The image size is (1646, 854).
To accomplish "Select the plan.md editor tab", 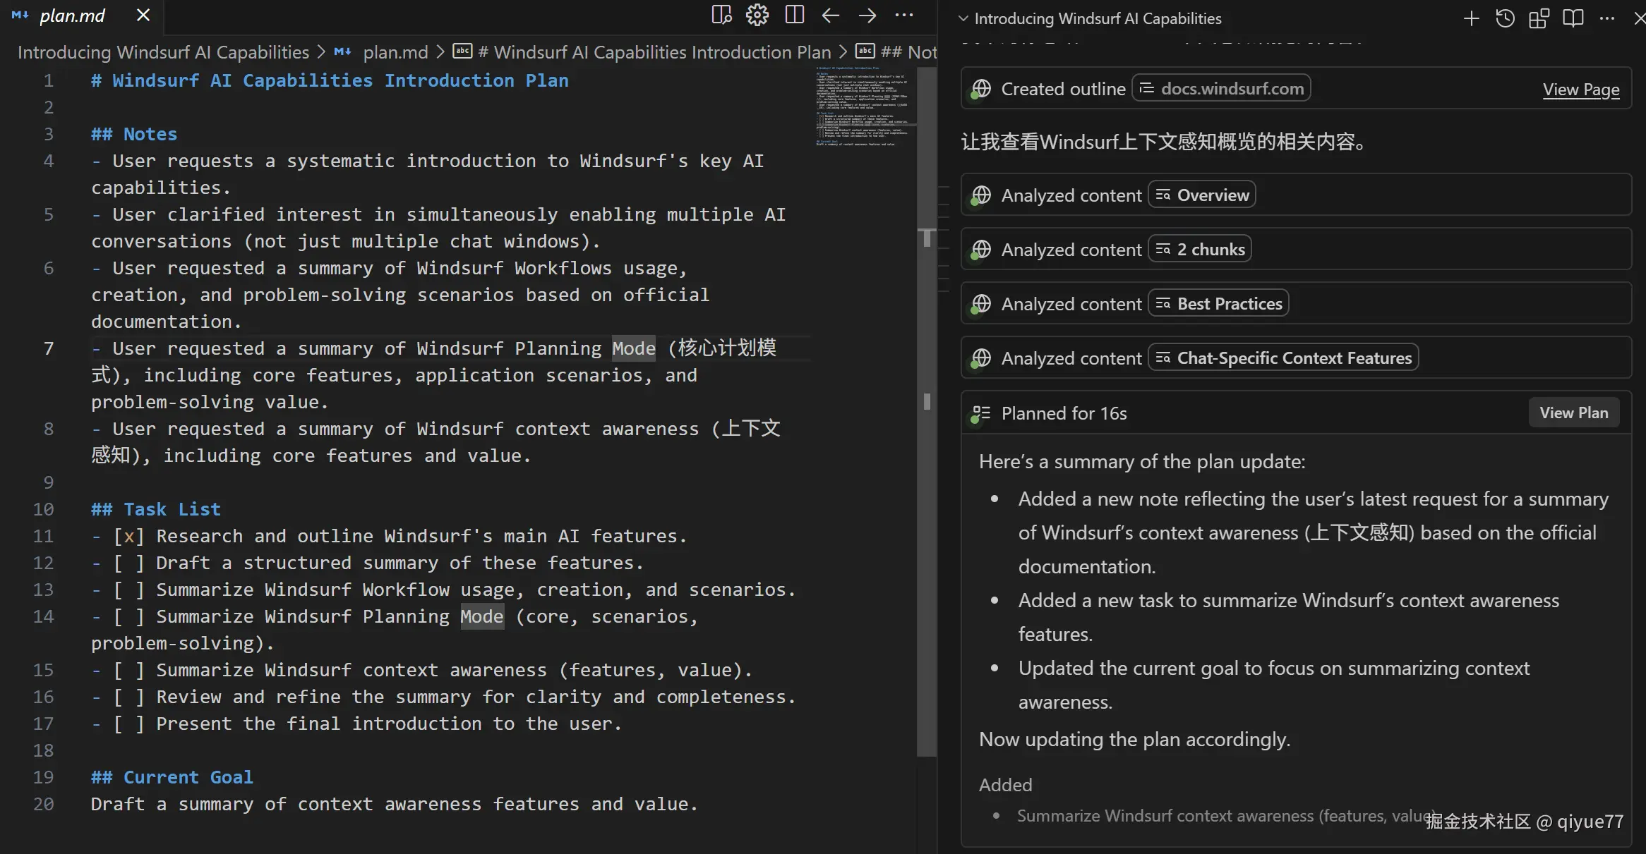I will [x=72, y=16].
